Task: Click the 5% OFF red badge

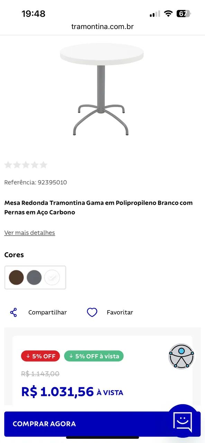Action: 40,356
